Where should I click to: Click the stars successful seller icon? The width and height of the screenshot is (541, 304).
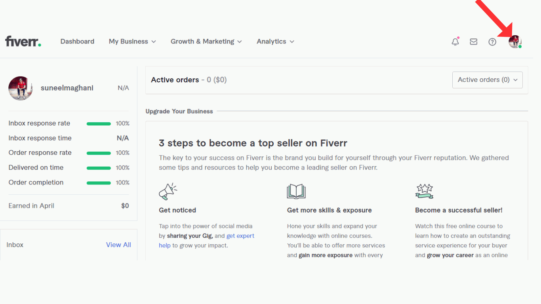(424, 191)
